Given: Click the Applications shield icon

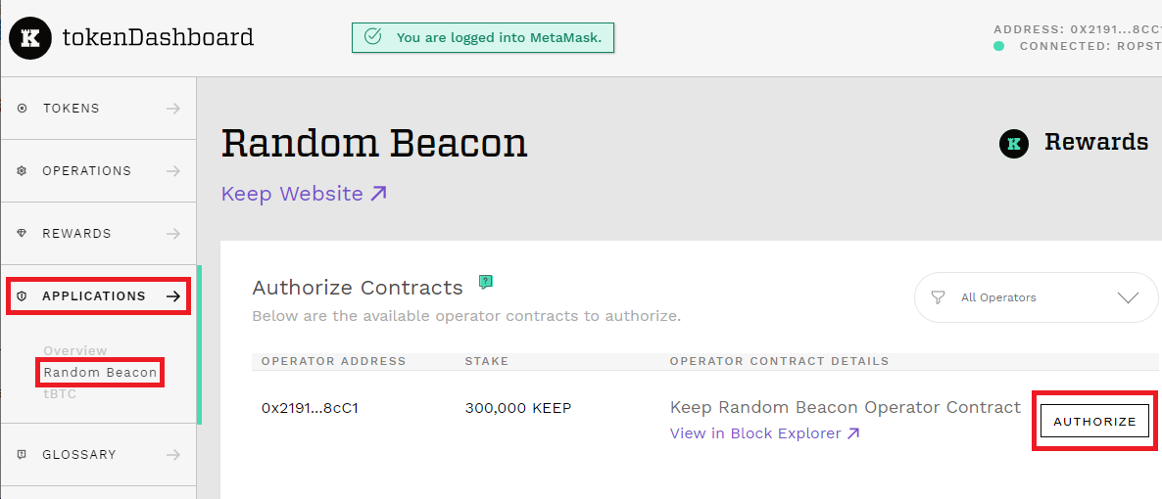Looking at the screenshot, I should [x=23, y=296].
